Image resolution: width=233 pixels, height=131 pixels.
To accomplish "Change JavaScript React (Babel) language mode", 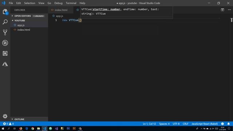I will [x=205, y=124].
